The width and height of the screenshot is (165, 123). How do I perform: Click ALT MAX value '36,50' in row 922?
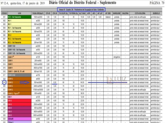(x=82, y=93)
